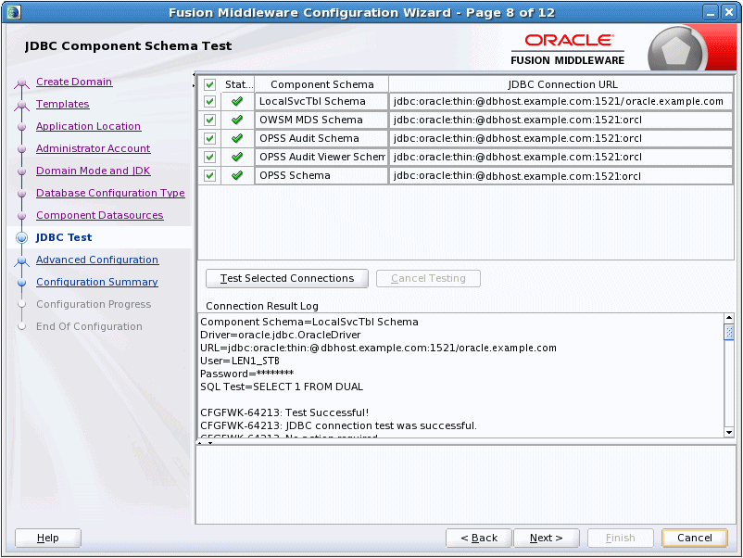Select the current JDBC Test step

point(64,237)
